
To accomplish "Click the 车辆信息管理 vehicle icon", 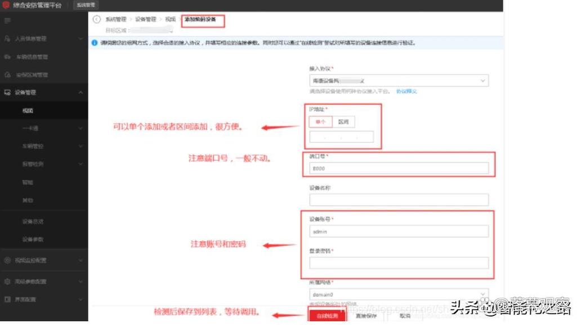I will pos(7,57).
